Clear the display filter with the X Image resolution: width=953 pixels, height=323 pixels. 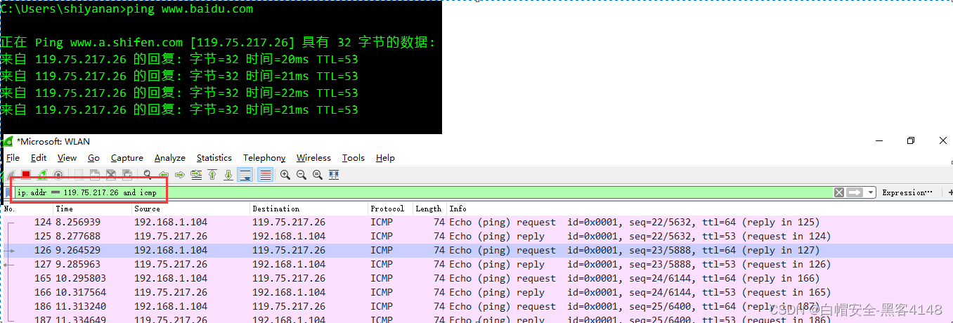(x=839, y=192)
